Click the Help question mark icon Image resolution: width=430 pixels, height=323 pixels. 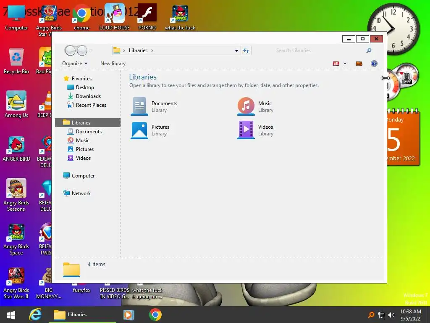374,64
